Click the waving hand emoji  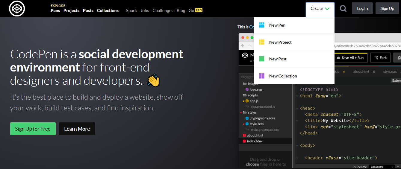[x=153, y=80]
